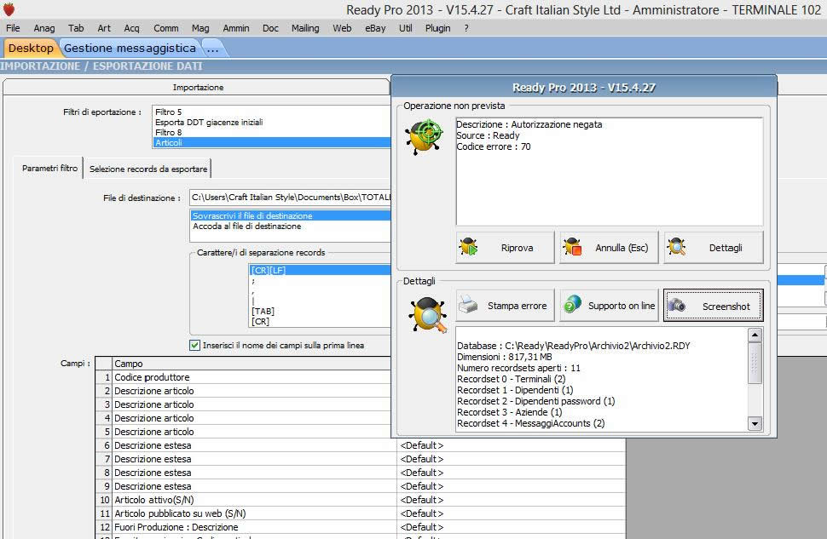
Task: Open Selezione records da esportare tab
Action: point(148,169)
